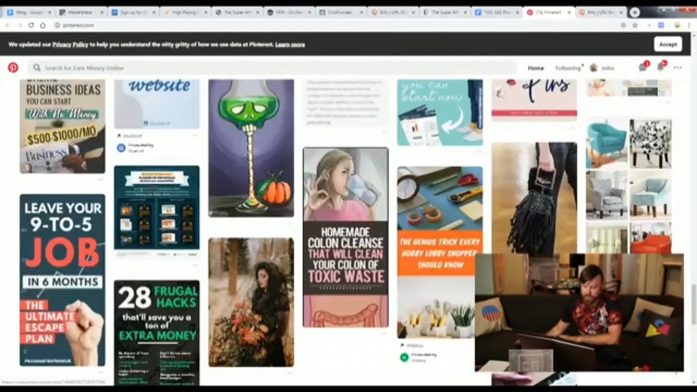This screenshot has height=392, width=697.
Task: Click the site info icon in address bar
Action: (x=57, y=25)
